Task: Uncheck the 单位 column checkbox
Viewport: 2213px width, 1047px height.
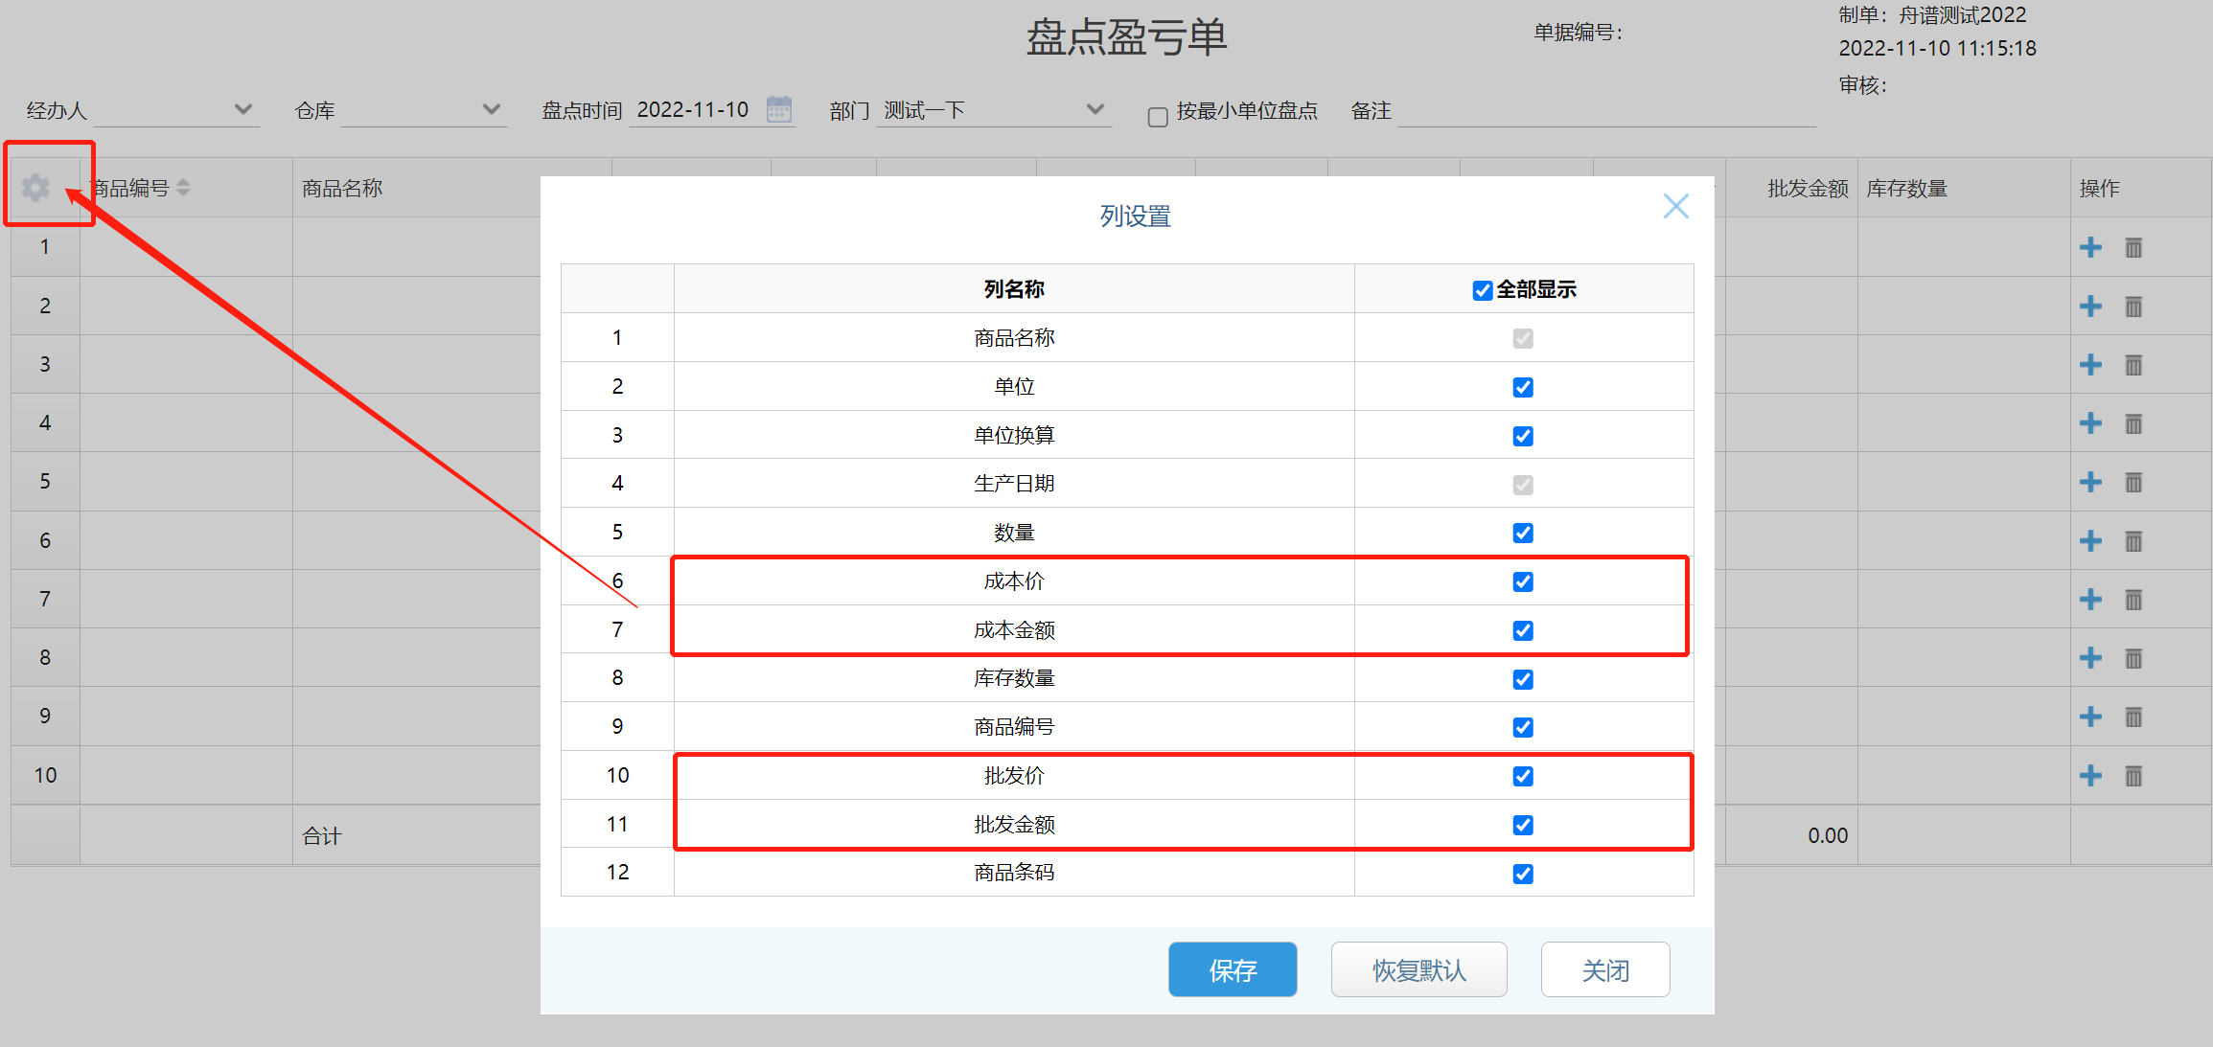Action: (x=1523, y=387)
